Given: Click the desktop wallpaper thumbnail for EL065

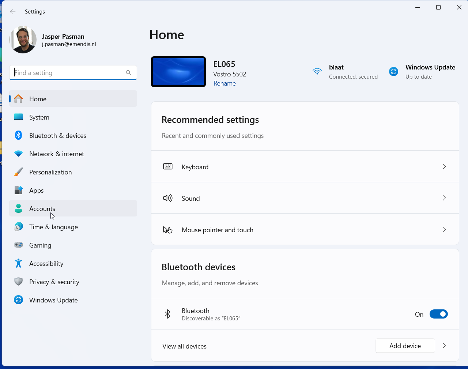Looking at the screenshot, I should (x=178, y=72).
